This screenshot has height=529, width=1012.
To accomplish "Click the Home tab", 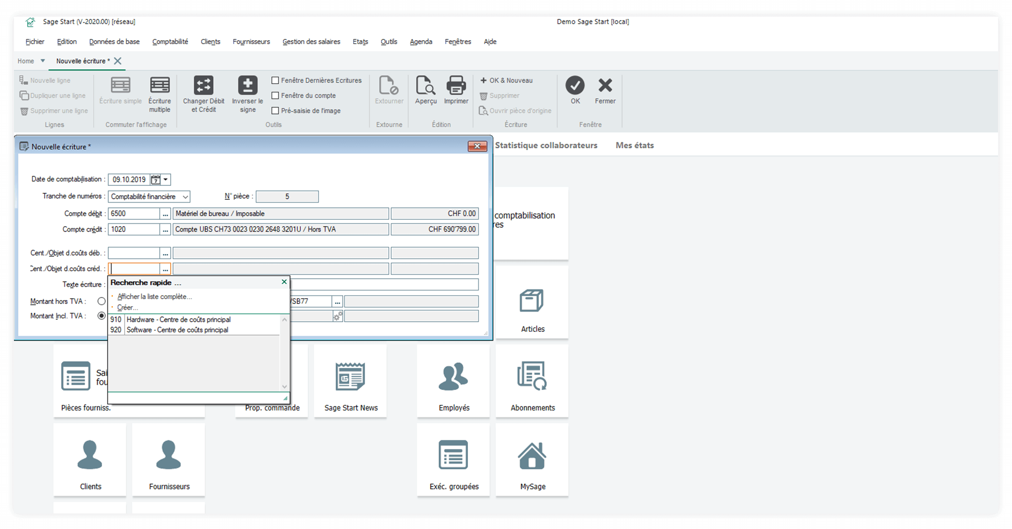I will coord(26,61).
